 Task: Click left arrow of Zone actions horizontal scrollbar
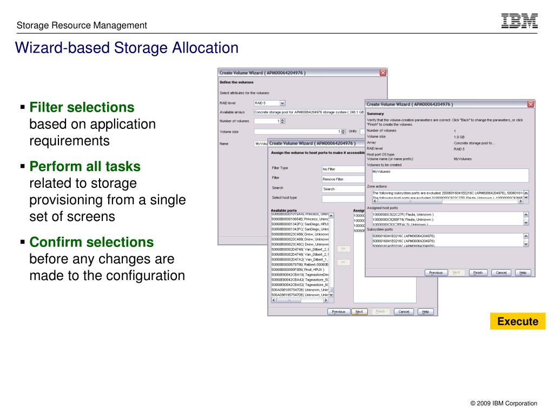pos(375,201)
